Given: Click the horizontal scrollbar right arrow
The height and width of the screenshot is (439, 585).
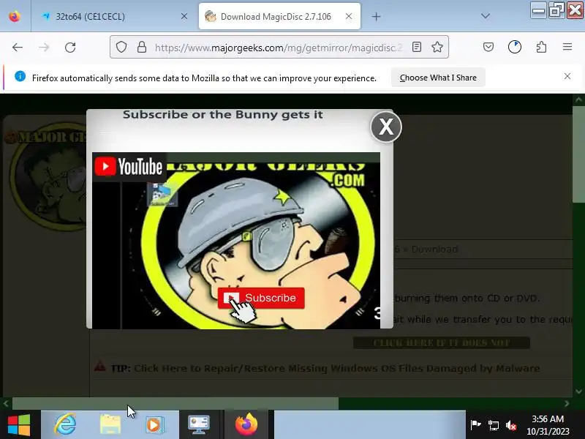Looking at the screenshot, I should 567,403.
